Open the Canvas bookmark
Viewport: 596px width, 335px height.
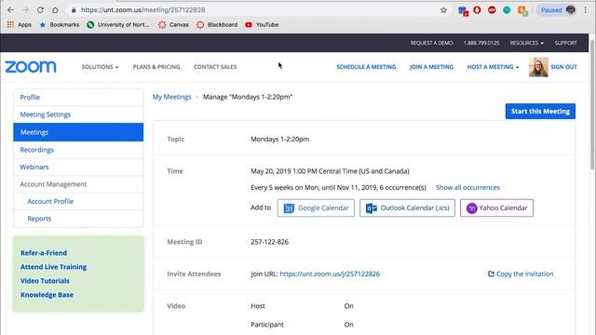173,25
